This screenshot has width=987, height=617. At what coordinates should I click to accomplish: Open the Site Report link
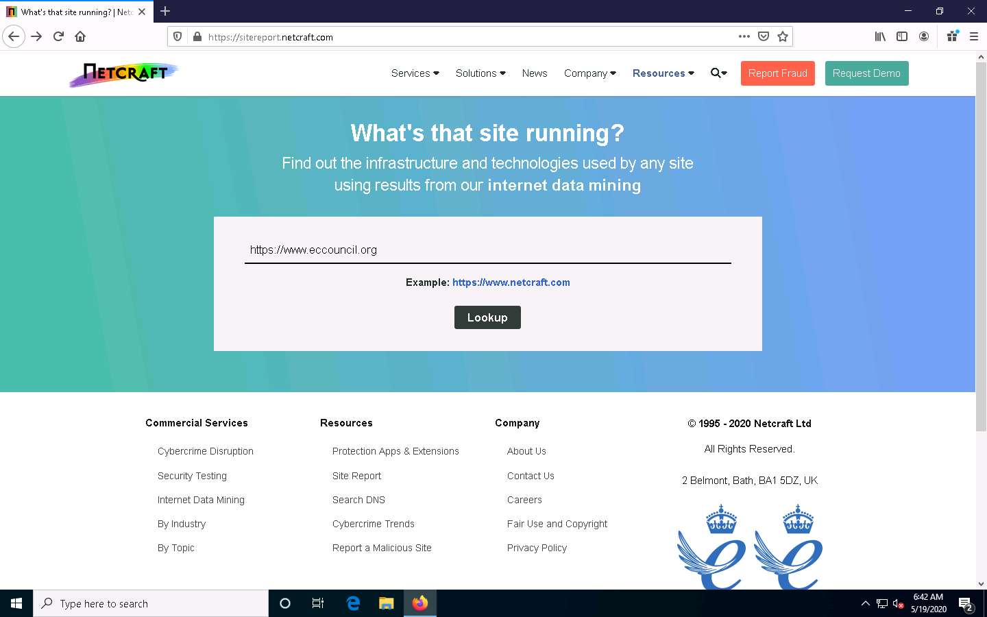pos(356,476)
